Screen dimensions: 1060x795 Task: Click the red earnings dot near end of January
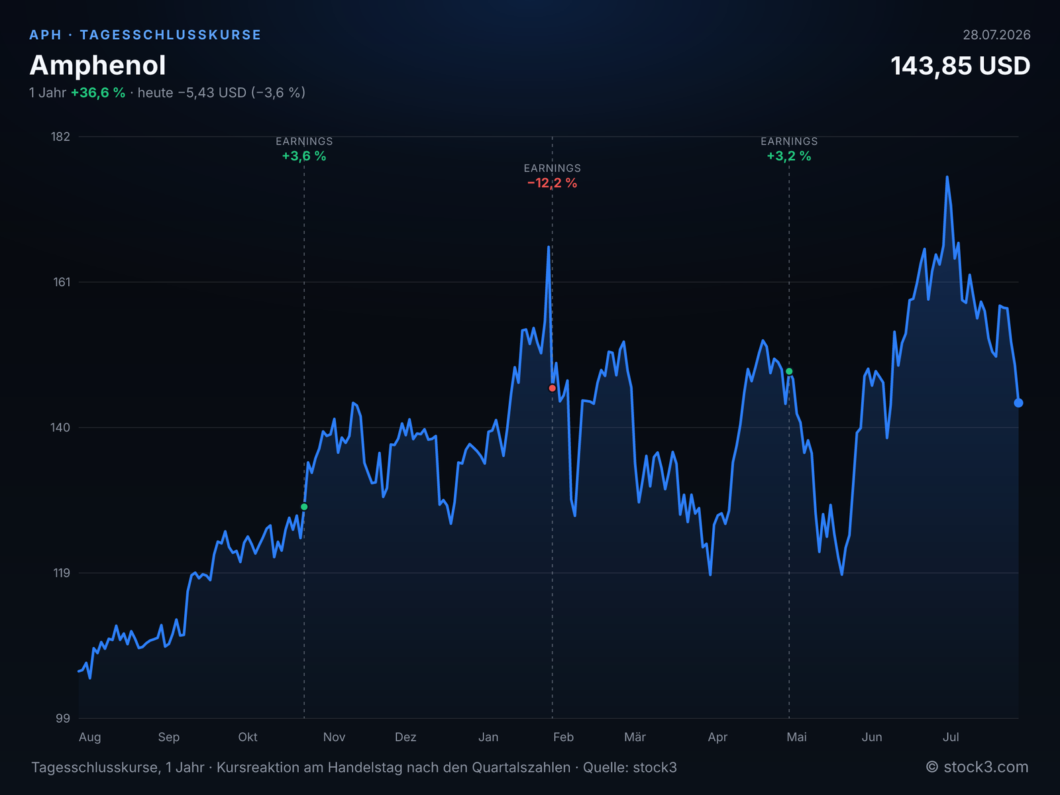pos(553,388)
